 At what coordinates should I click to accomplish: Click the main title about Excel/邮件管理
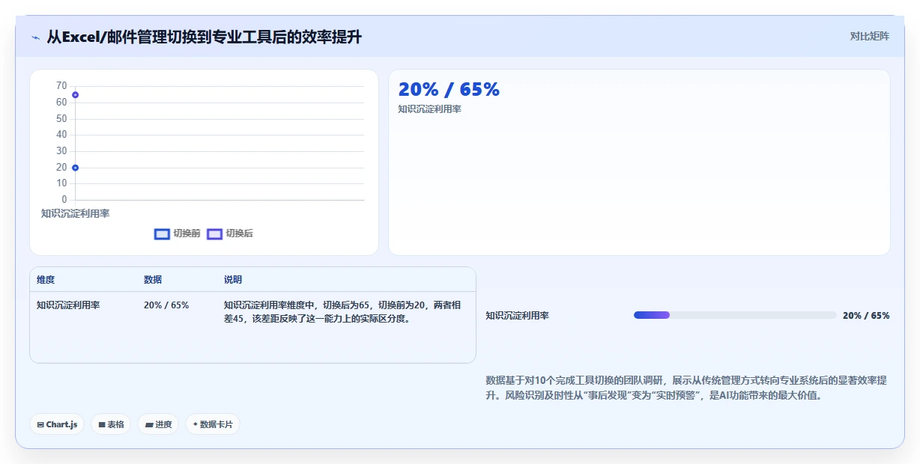tap(205, 37)
